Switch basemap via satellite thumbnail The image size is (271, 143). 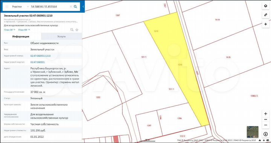(x=253, y=132)
